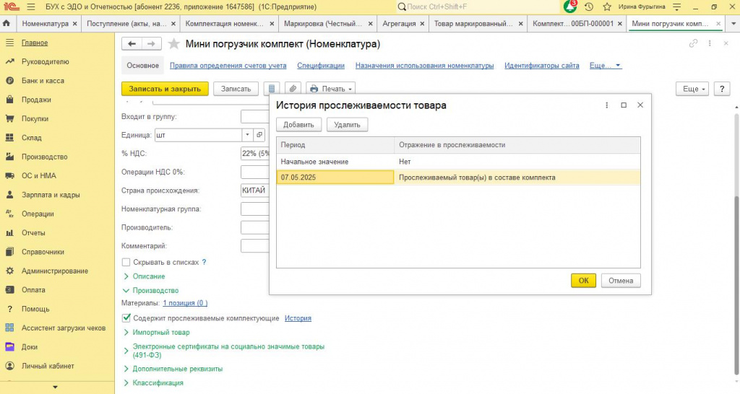The height and width of the screenshot is (394, 740).
Task: Click the favorites star in title bar
Action: click(607, 7)
